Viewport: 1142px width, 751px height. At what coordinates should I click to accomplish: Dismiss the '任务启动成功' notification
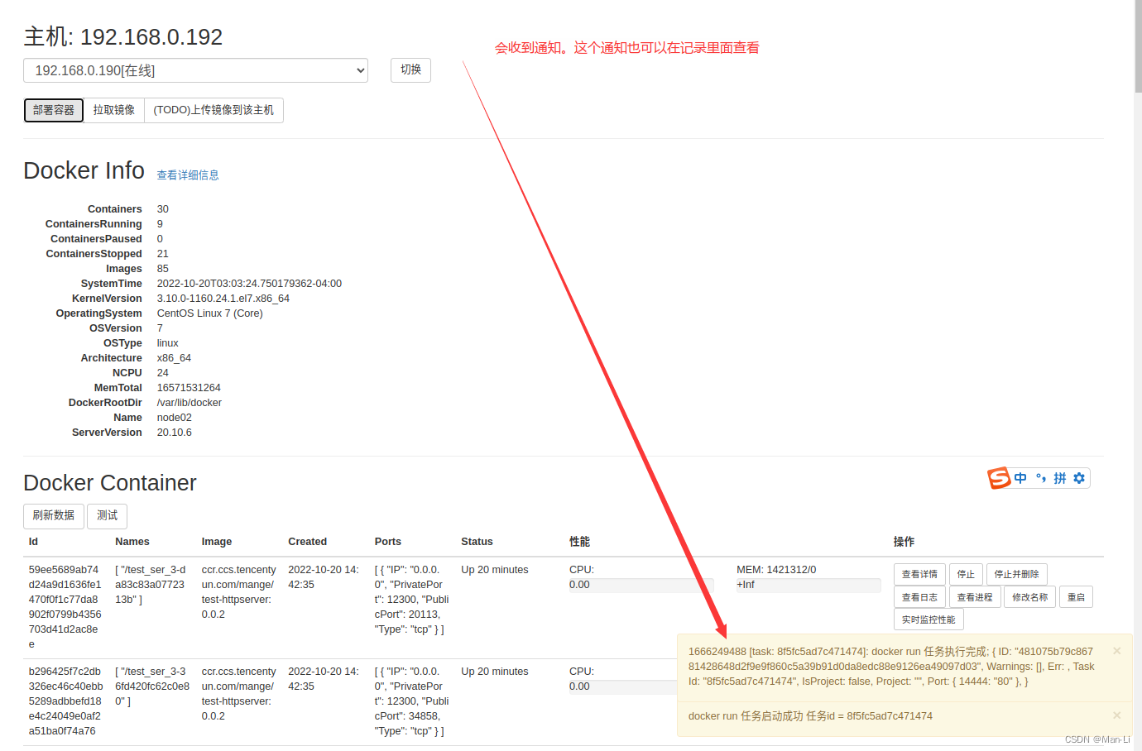tap(1117, 715)
